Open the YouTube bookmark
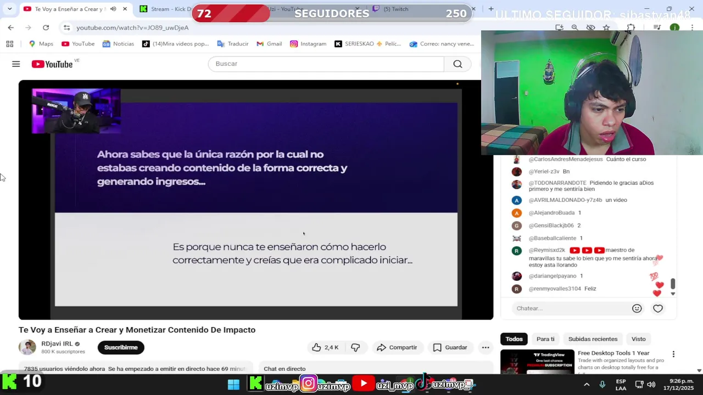This screenshot has height=395, width=703. click(x=78, y=44)
